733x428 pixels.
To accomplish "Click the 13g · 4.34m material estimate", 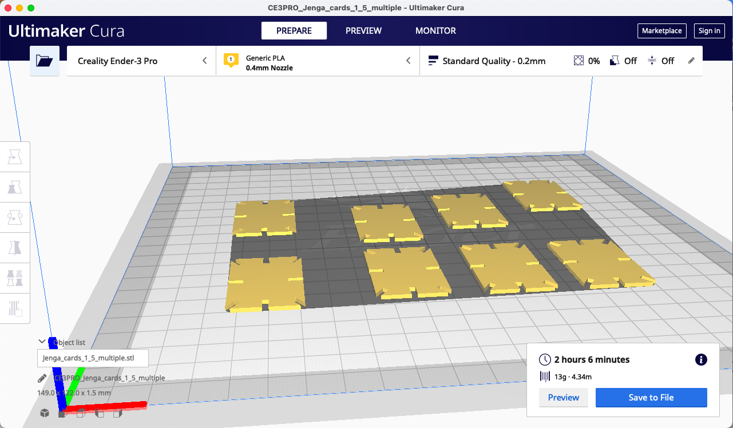I will click(x=573, y=377).
